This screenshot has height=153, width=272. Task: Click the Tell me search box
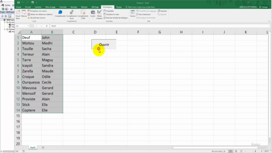[140, 7]
